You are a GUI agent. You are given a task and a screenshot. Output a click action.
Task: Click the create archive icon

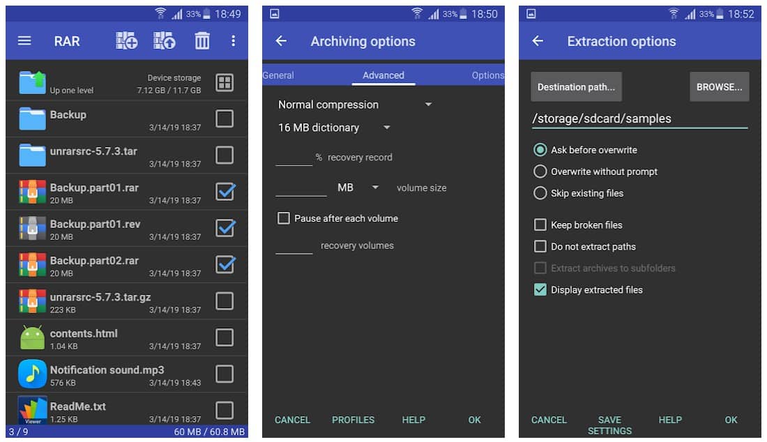tap(126, 40)
